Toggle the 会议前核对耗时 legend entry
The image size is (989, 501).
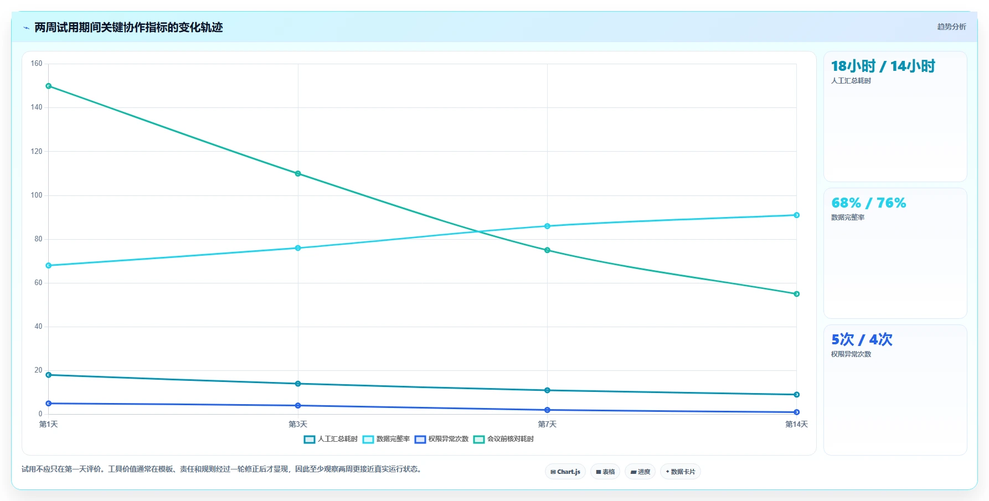[x=503, y=439]
